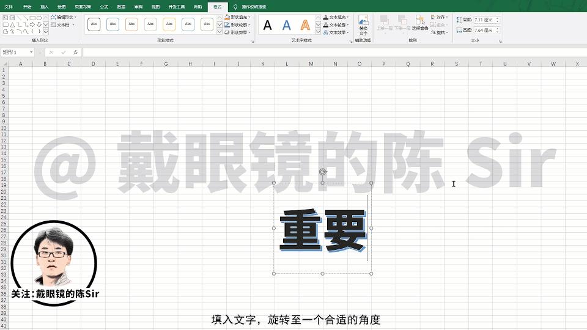Select column header K

[x=263, y=64]
